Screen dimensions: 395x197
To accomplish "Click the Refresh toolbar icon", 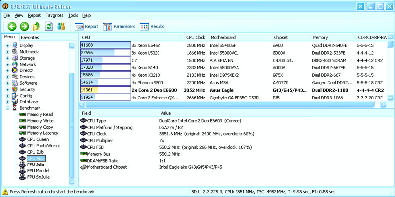I will pyautogui.click(x=49, y=26).
